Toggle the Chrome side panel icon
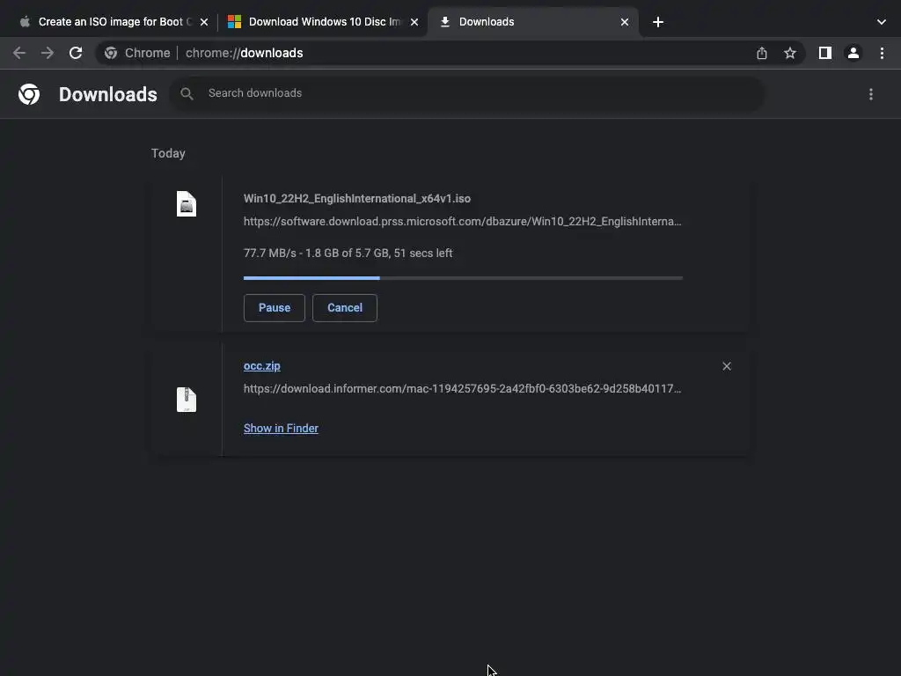Screen dimensions: 901x676 824,53
